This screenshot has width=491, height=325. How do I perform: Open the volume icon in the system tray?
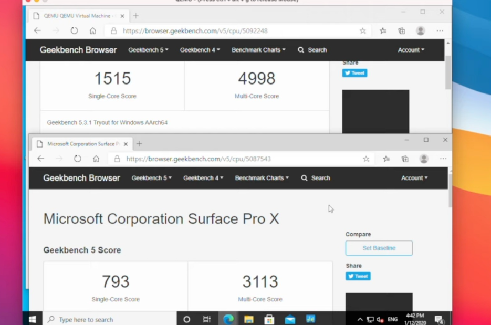(x=379, y=319)
